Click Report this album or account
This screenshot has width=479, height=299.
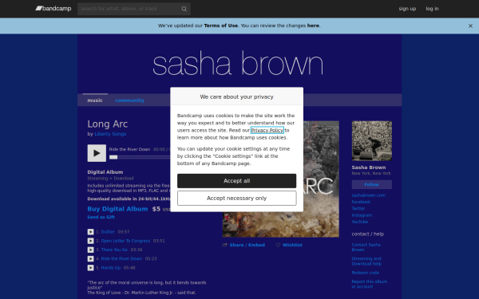370,284
